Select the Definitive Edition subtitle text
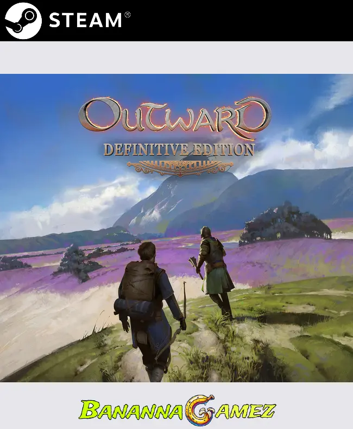The width and height of the screenshot is (353, 429). (179, 148)
